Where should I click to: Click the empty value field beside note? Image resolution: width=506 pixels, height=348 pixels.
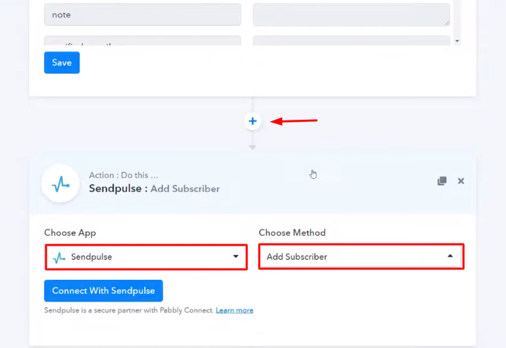tap(351, 15)
